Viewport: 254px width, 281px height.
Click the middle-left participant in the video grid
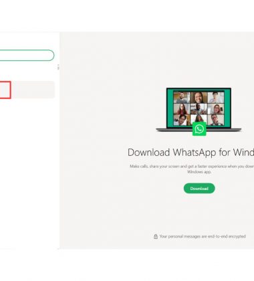click(x=182, y=109)
